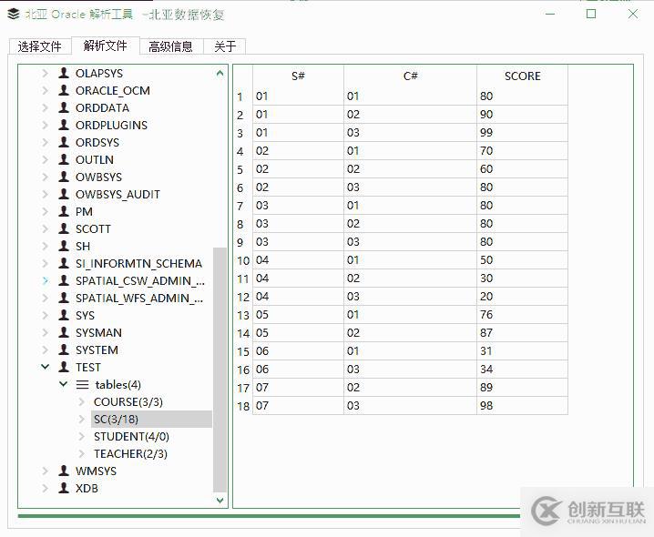Click the tree vertical scrollbar thumb
654x537 pixels.
220,370
